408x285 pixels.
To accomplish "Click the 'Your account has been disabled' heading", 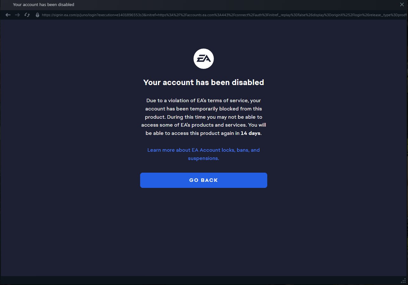I will pyautogui.click(x=204, y=83).
